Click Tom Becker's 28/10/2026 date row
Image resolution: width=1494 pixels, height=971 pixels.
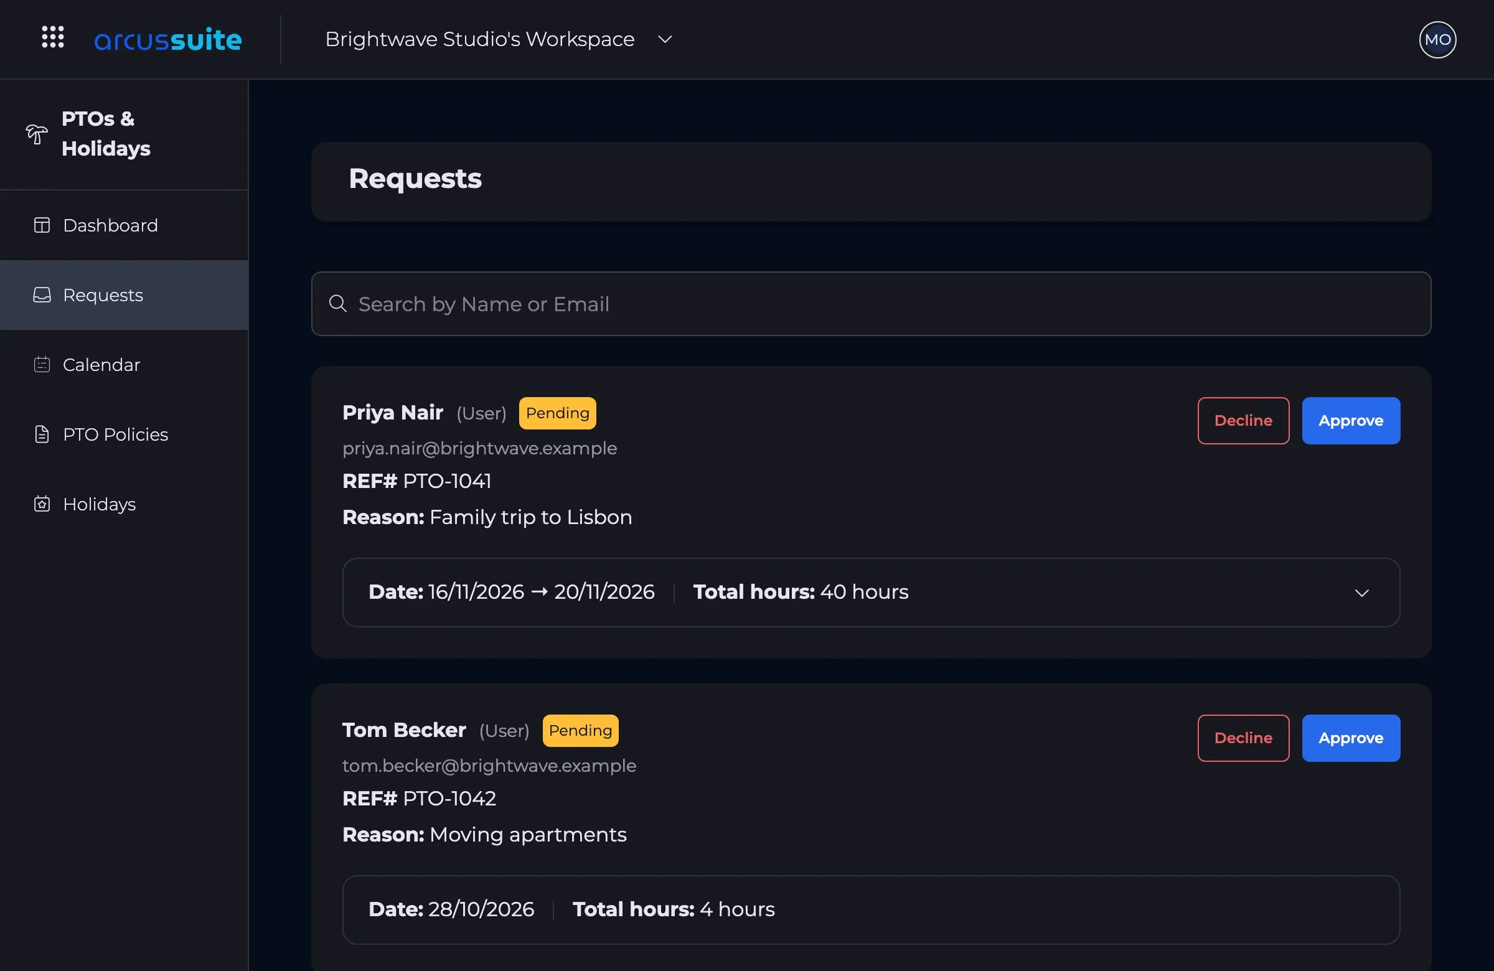872,910
